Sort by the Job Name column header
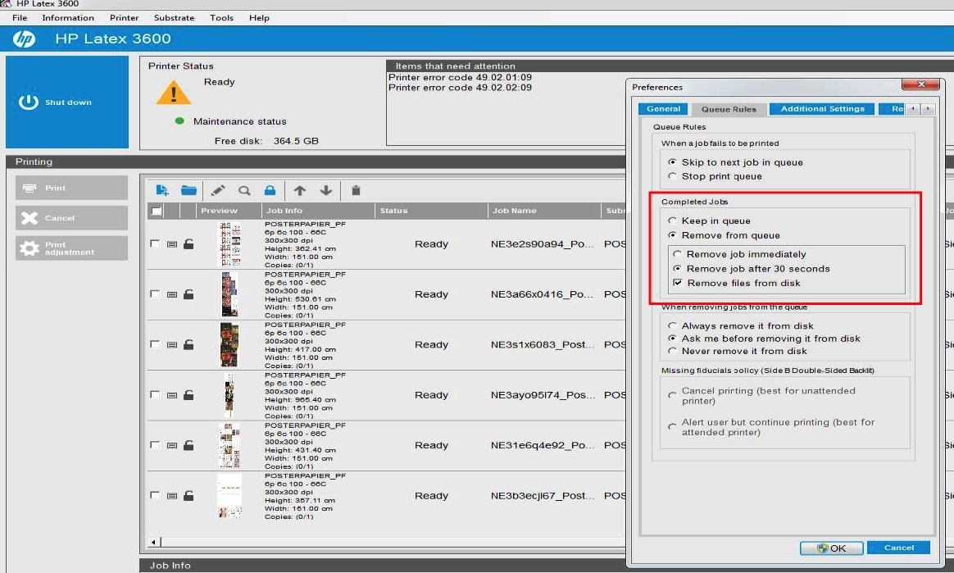The width and height of the screenshot is (954, 573). 544,211
